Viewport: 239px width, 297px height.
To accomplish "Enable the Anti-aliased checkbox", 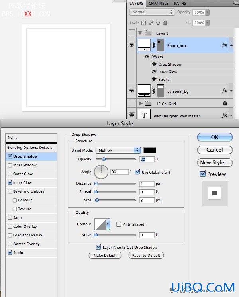I will point(119,224).
